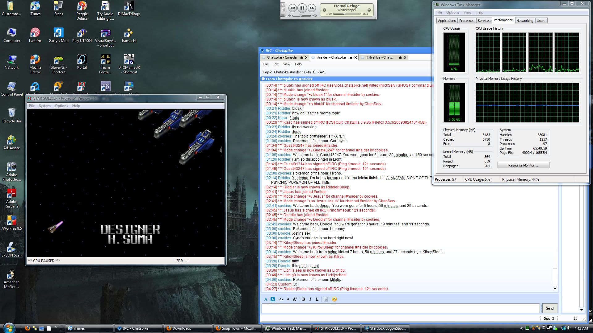The image size is (593, 333).
Task: Open the Adobe Reader 9 desktop icon
Action: (x=11, y=198)
